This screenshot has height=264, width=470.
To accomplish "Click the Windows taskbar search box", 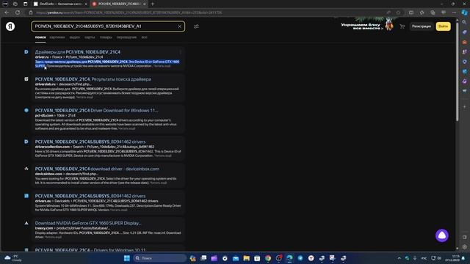I will pyautogui.click(x=160, y=258).
